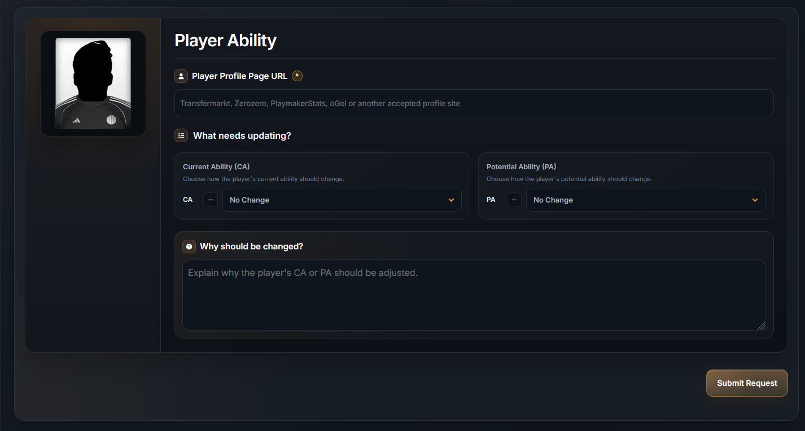
Task: Click the Potential Ability (PA) card title
Action: pos(521,167)
